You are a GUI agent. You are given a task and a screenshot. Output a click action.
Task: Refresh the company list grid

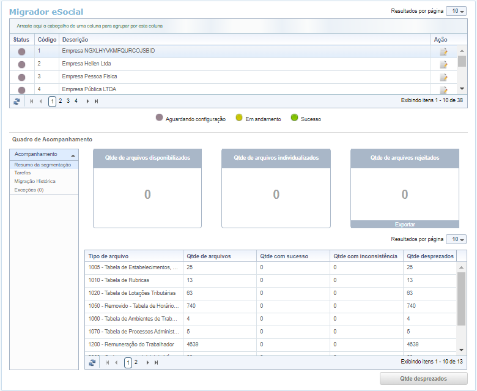(17, 101)
